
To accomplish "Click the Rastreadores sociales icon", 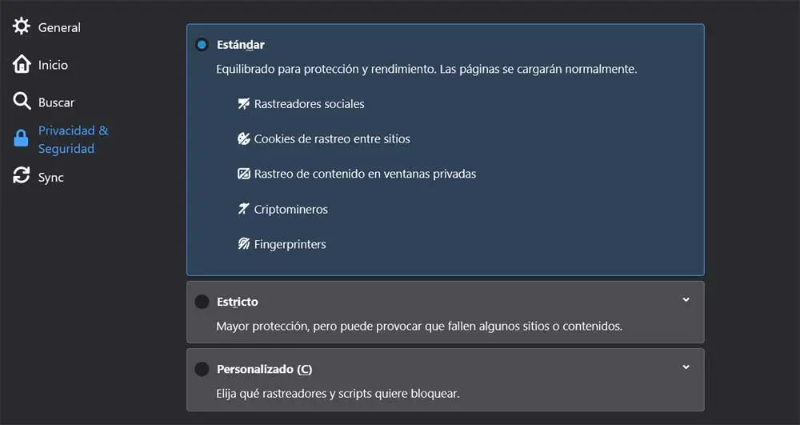I will (244, 104).
